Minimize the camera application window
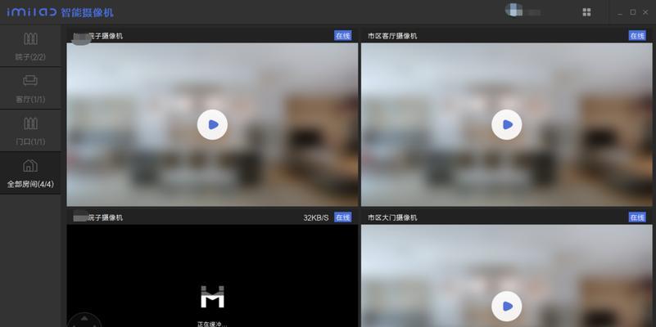This screenshot has height=327, width=656. click(620, 12)
